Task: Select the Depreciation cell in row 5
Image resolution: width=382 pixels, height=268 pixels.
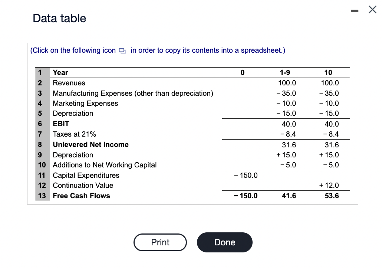Action: tap(73, 113)
